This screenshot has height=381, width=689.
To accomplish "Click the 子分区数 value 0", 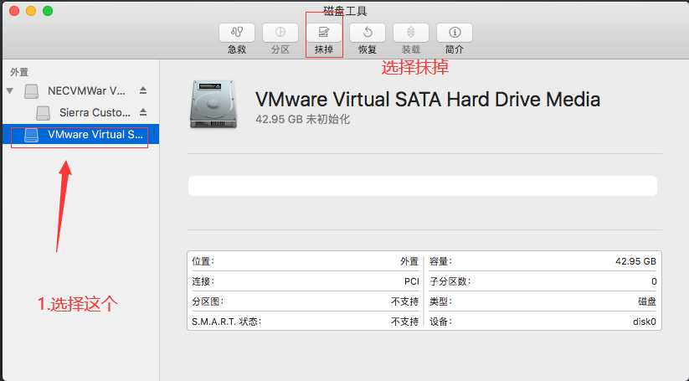I will tap(653, 281).
